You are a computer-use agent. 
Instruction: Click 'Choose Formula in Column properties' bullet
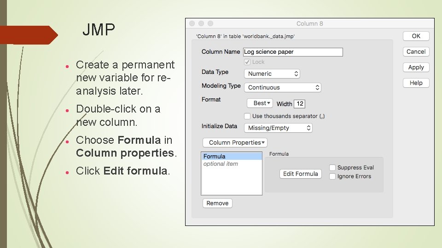126,147
